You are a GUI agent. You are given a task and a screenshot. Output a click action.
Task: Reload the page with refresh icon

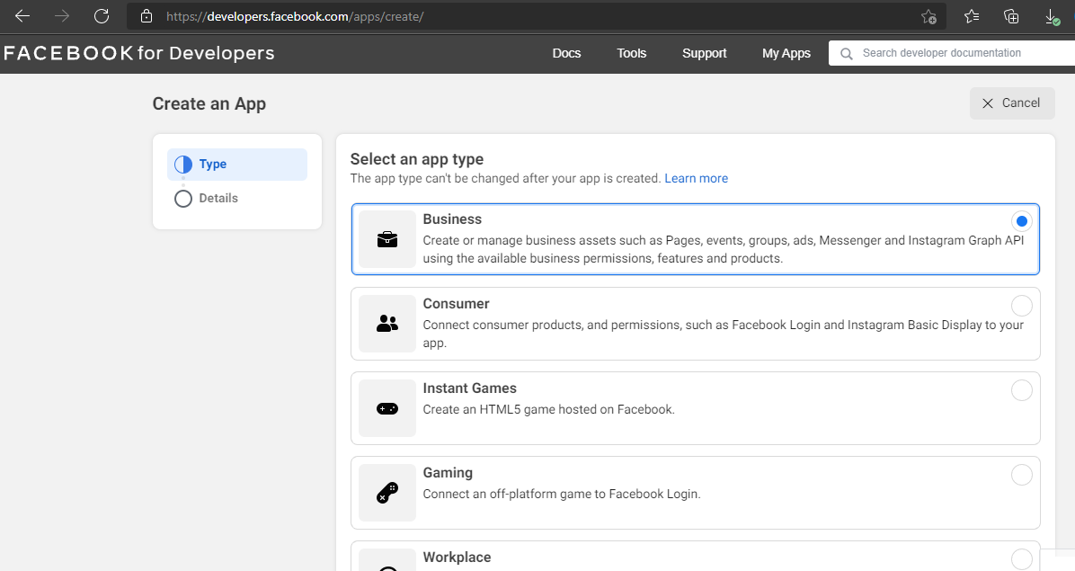pyautogui.click(x=102, y=16)
